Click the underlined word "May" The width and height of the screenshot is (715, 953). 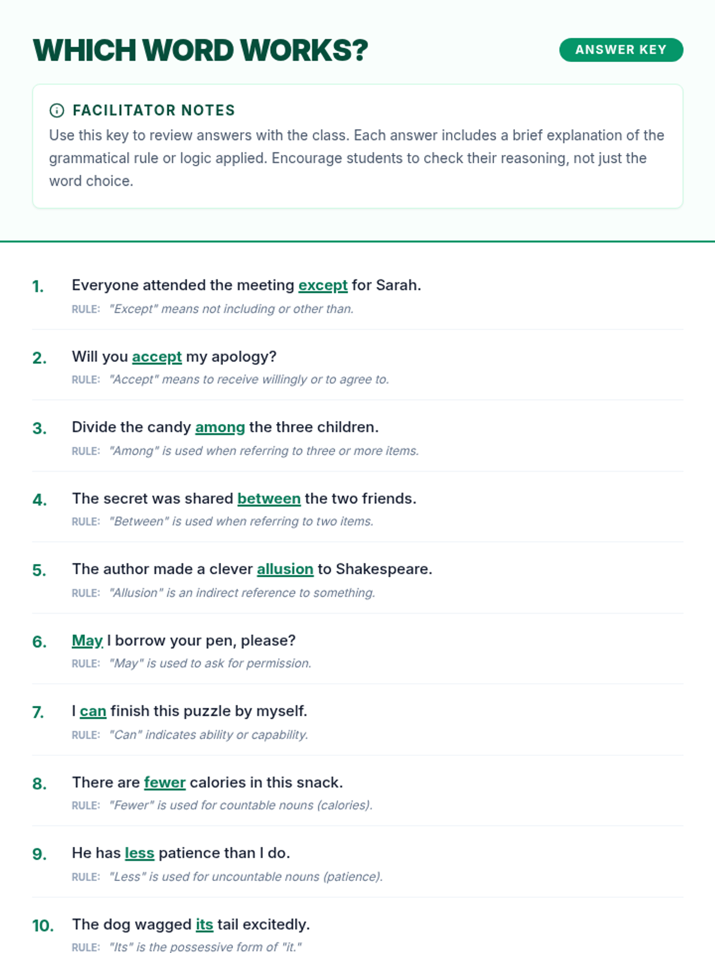tap(87, 640)
